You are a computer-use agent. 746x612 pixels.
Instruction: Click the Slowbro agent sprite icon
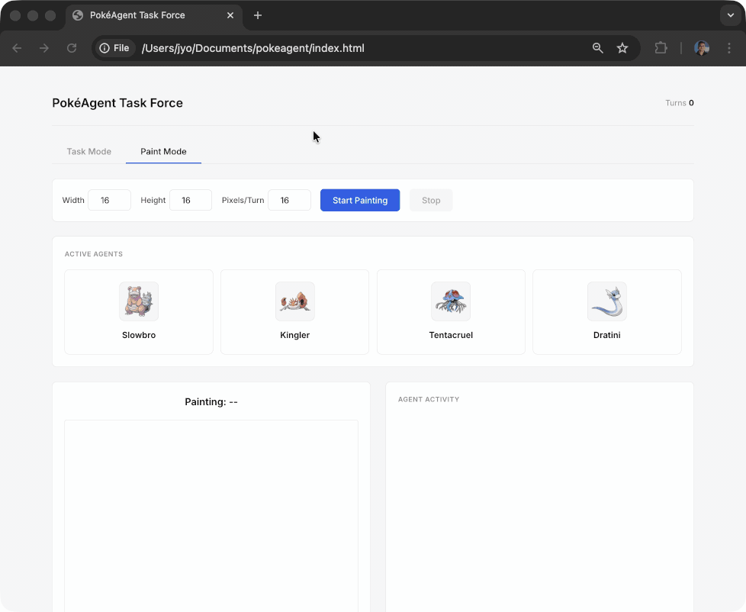tap(139, 301)
